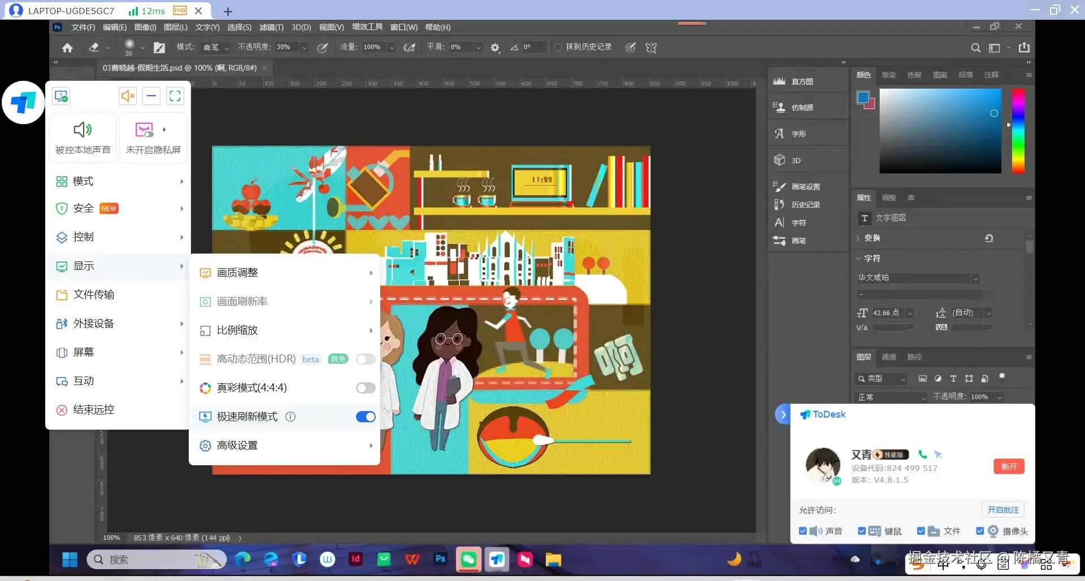Click the red 断开 disconnect button
This screenshot has width=1085, height=581.
[x=1009, y=466]
